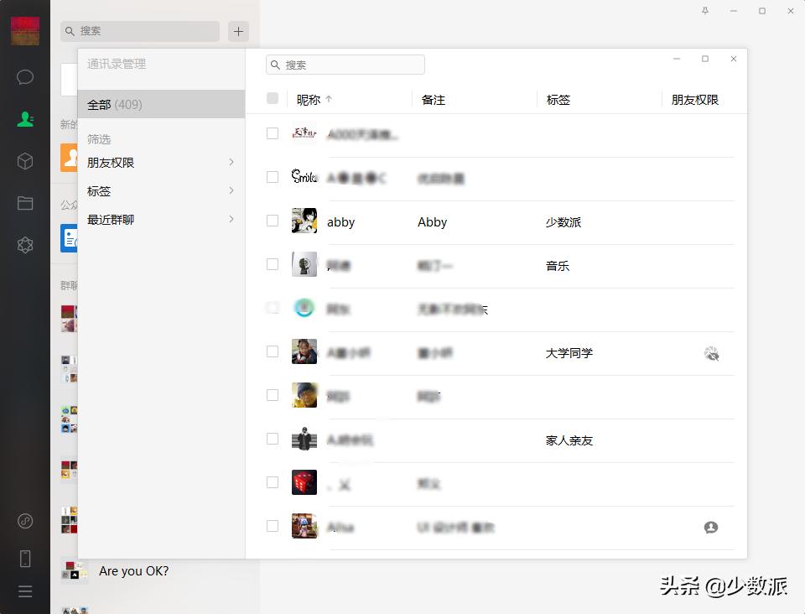This screenshot has height=614, width=805.
Task: Click the pin icon at window top
Action: 705,11
